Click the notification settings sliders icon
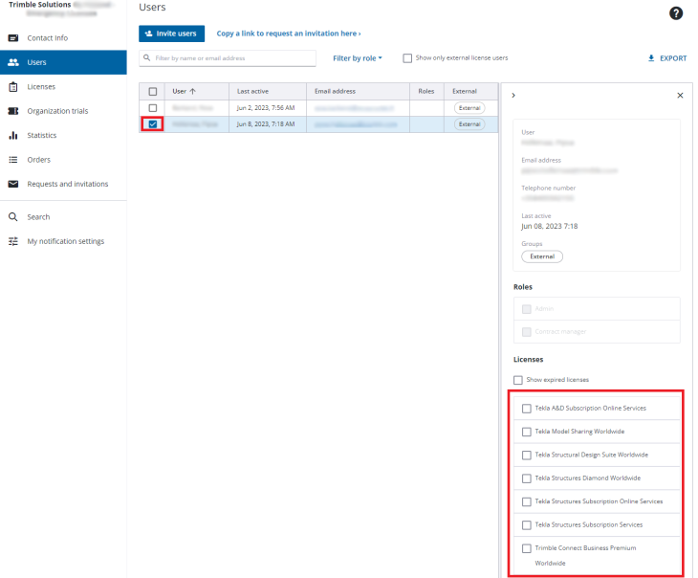 13,241
